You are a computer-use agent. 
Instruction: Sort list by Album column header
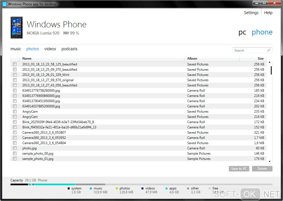click(212, 58)
